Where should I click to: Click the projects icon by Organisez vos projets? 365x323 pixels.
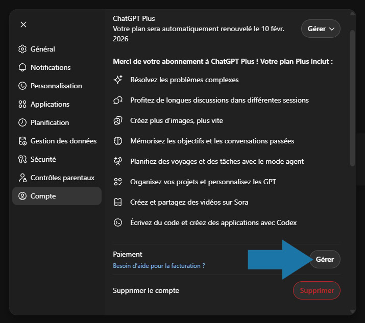pos(118,182)
